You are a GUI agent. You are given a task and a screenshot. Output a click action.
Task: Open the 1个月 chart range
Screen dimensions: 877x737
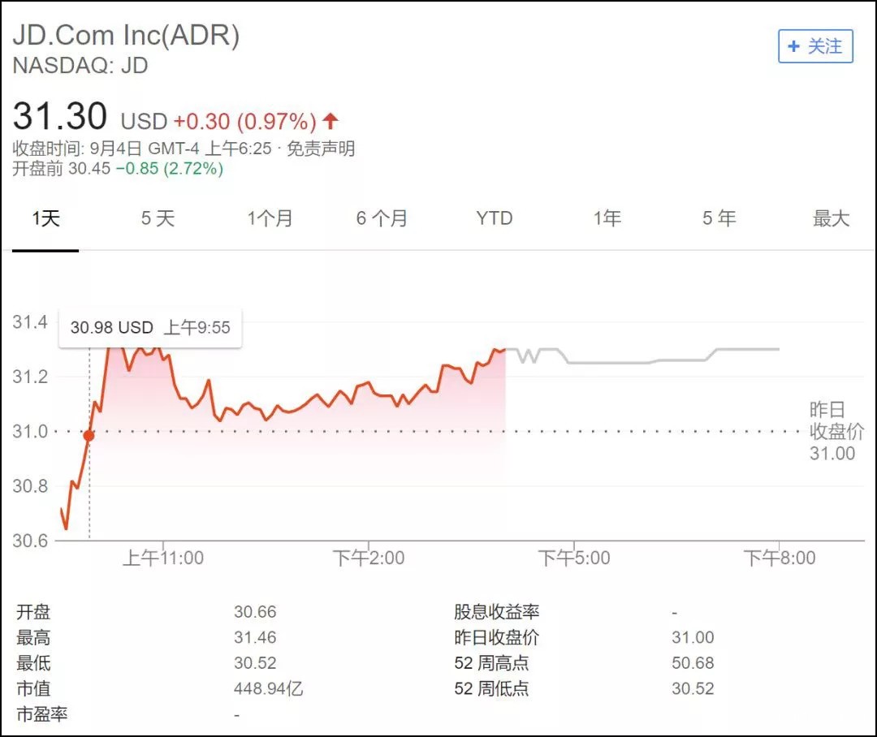click(x=270, y=218)
